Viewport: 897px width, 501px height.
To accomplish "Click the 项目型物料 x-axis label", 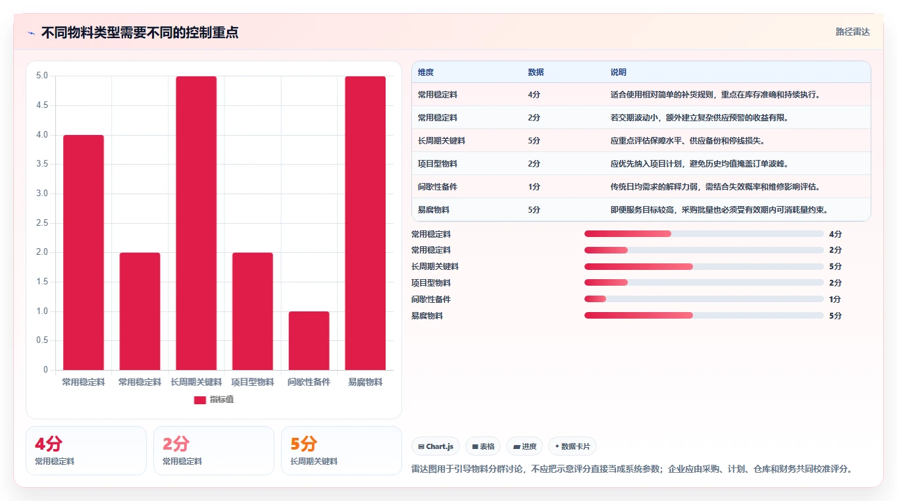I will point(253,382).
